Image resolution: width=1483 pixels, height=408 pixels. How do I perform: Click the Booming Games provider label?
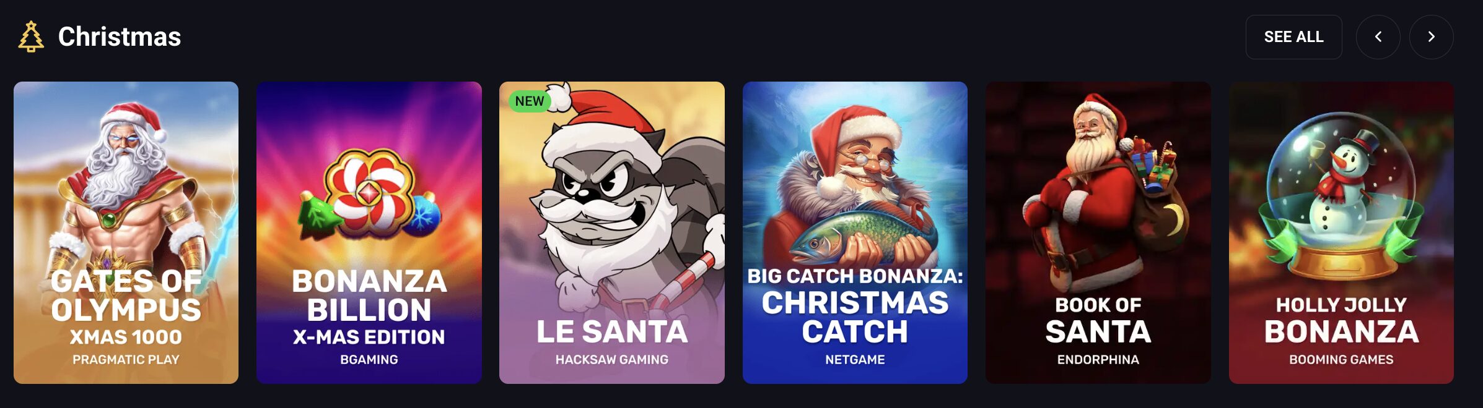pyautogui.click(x=1341, y=360)
